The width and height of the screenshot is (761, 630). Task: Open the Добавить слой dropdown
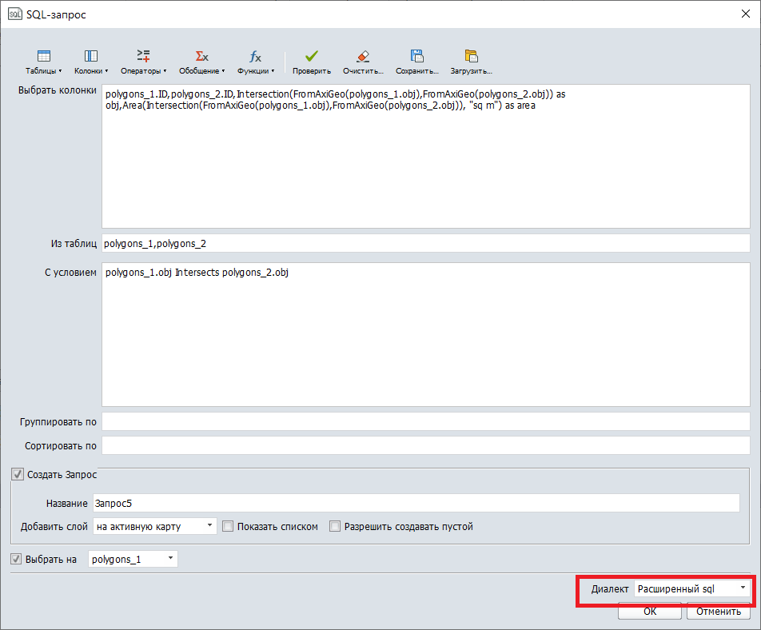pos(211,526)
